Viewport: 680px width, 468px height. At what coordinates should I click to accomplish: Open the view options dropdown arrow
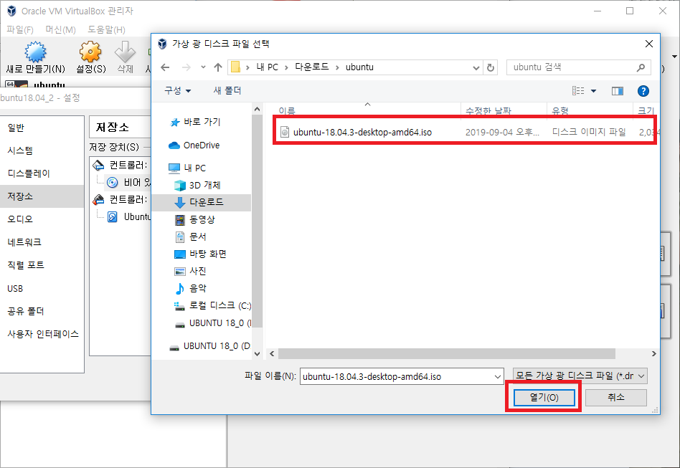(594, 91)
